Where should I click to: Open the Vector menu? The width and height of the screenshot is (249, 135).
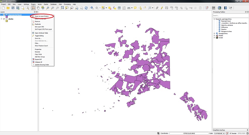(x=40, y=4)
